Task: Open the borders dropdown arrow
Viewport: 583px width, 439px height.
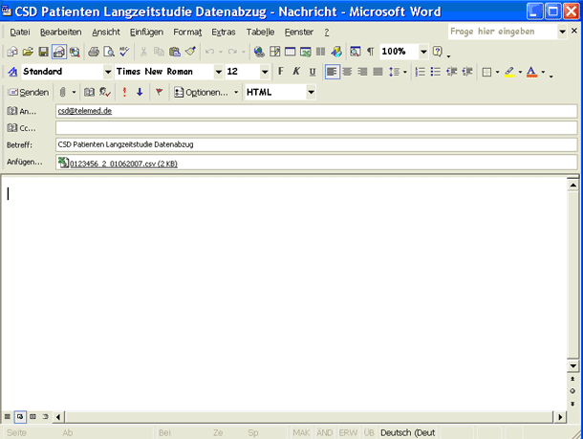Action: pos(498,72)
